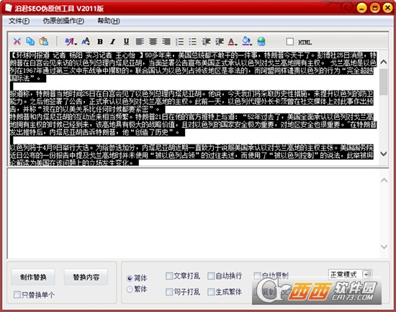Viewport: 396px width, 312px height.
Task: Click the upper text area scrollbar thumb
Action: click(x=384, y=82)
